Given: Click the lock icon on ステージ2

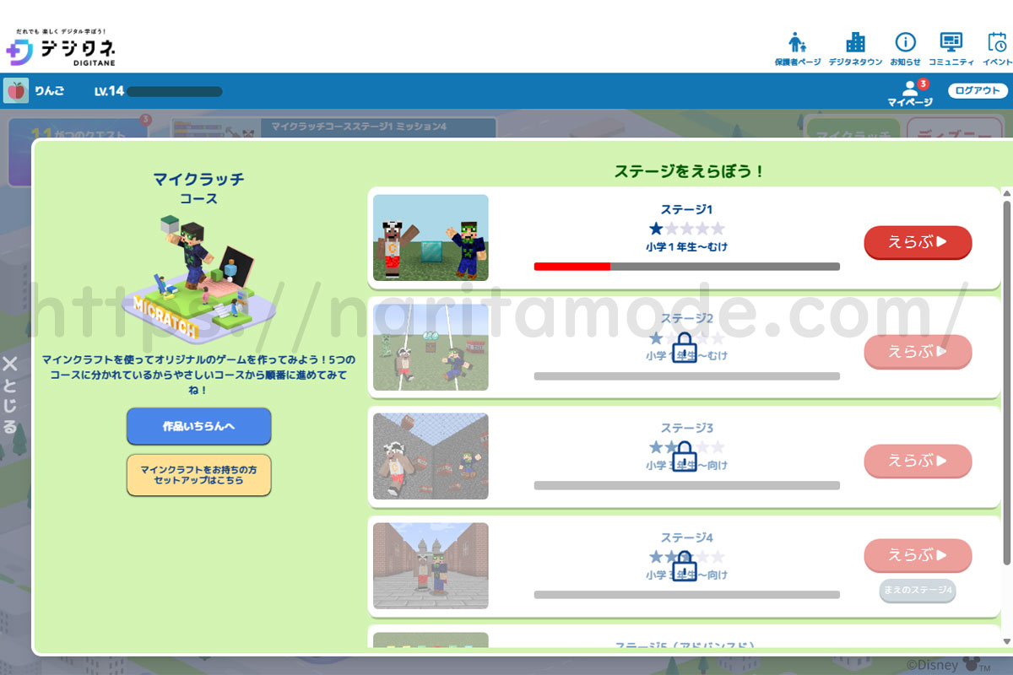Looking at the screenshot, I should point(685,348).
